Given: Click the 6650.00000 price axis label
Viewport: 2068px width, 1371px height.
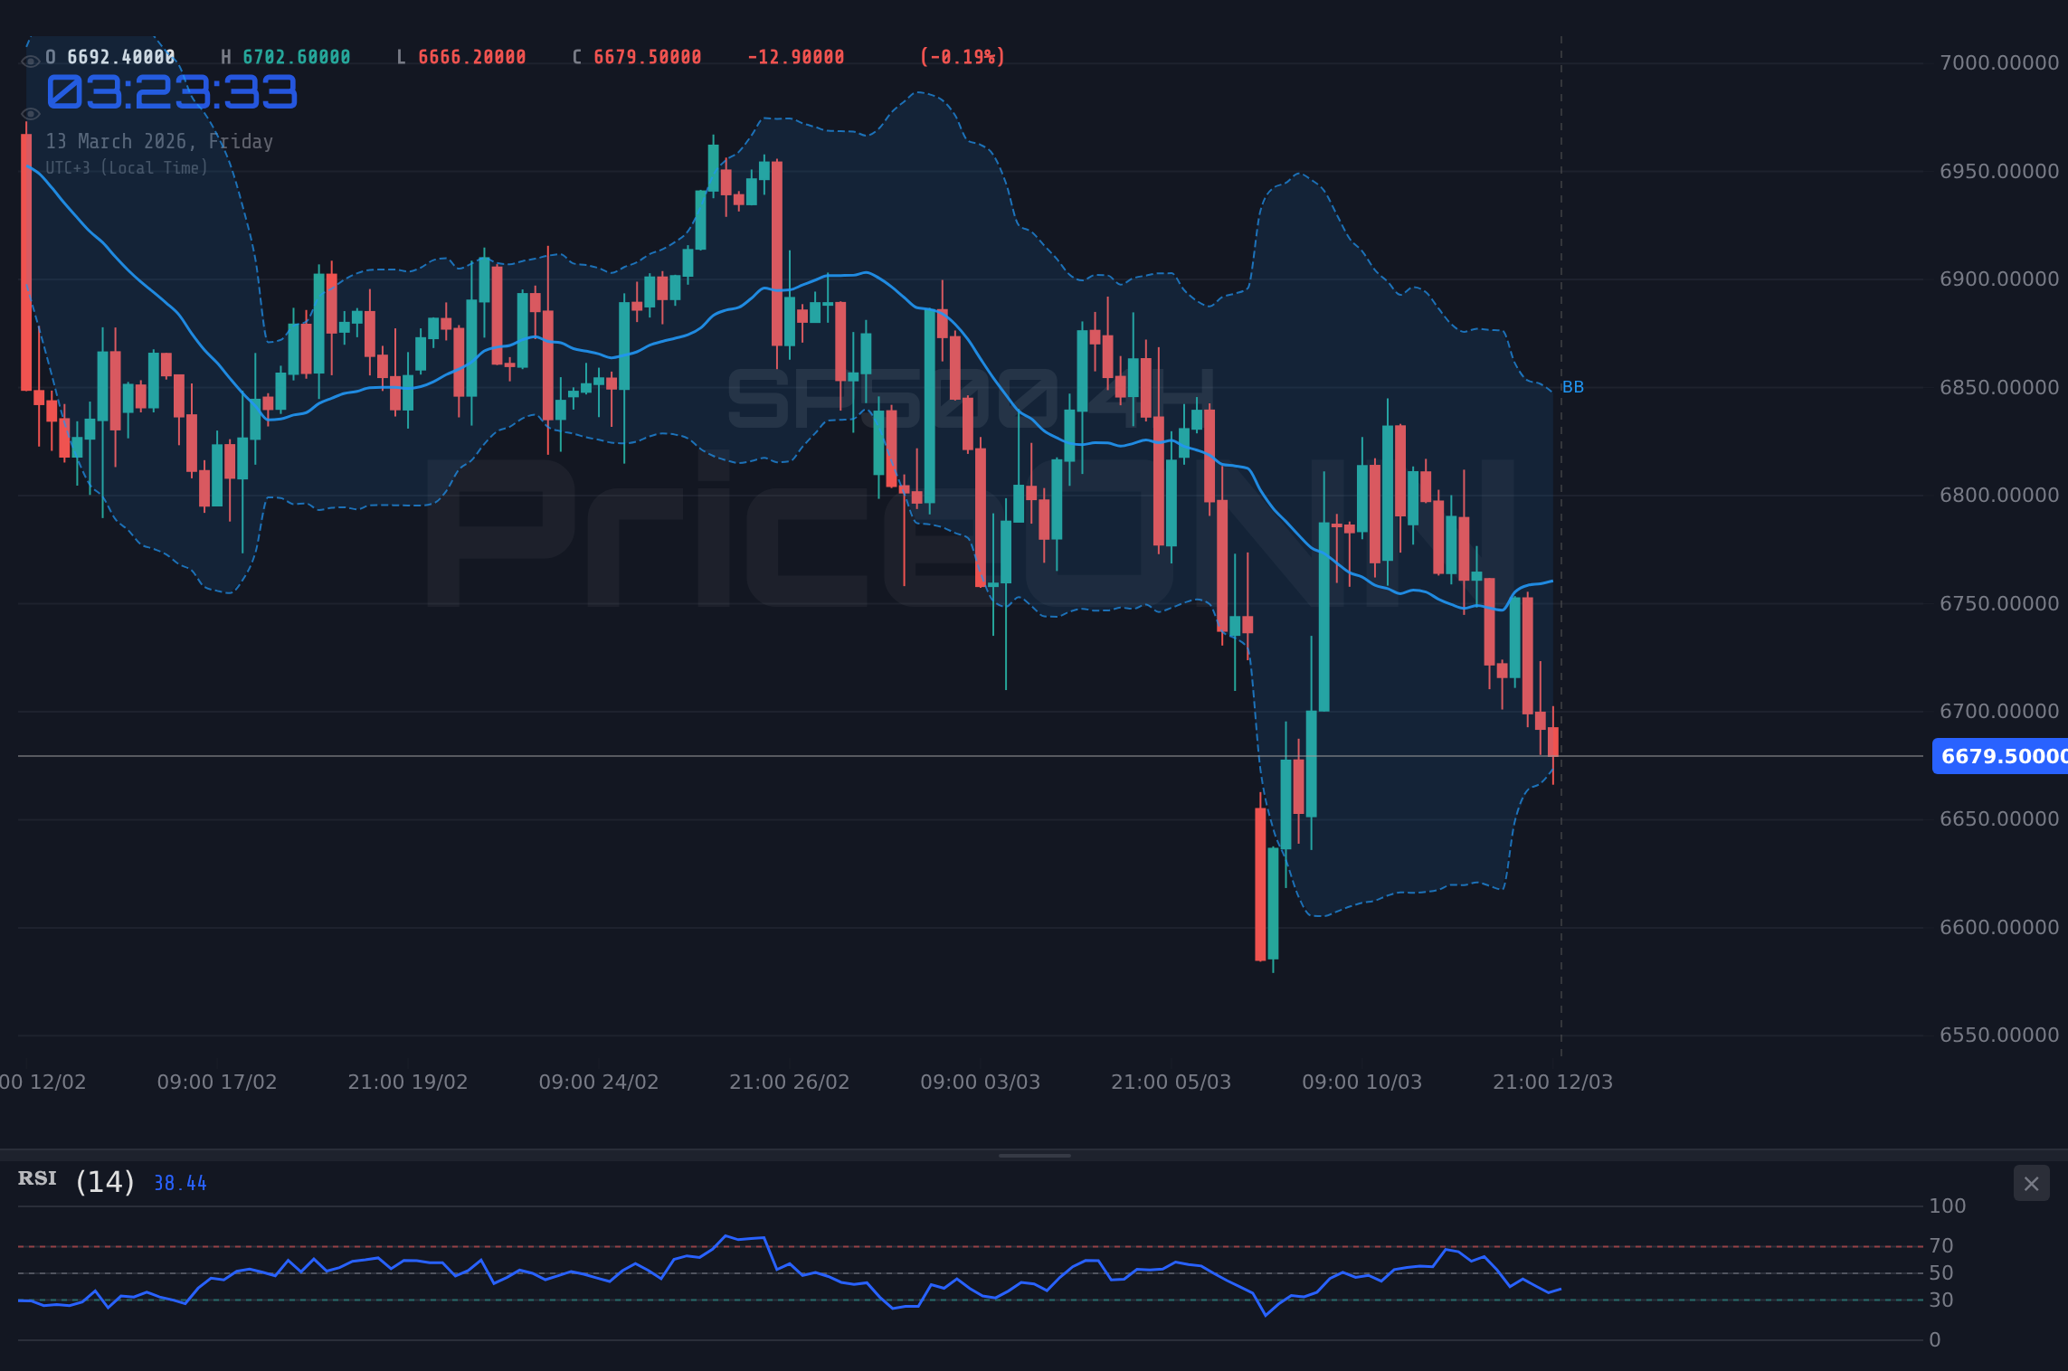Looking at the screenshot, I should coord(1999,819).
